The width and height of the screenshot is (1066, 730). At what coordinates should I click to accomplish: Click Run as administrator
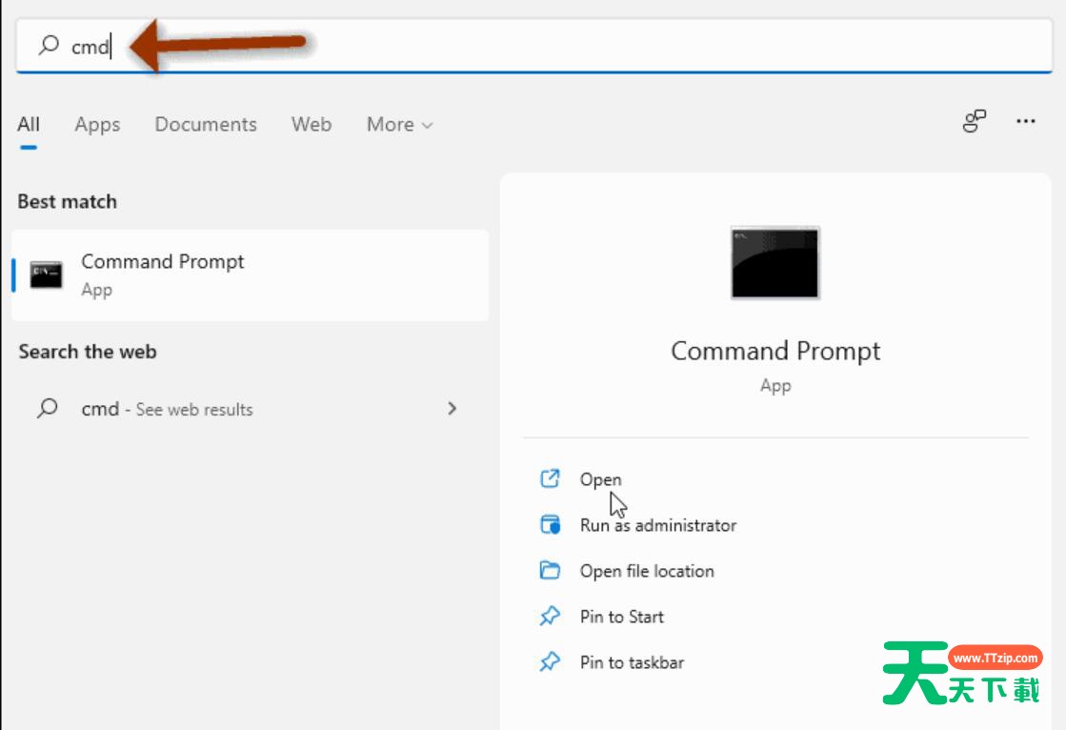tap(657, 525)
